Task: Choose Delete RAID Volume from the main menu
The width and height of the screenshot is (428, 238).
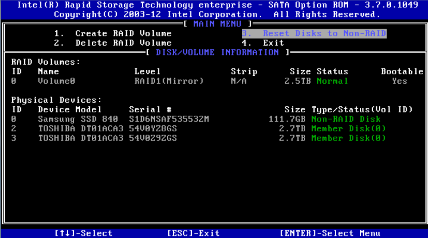Action: pyautogui.click(x=113, y=43)
